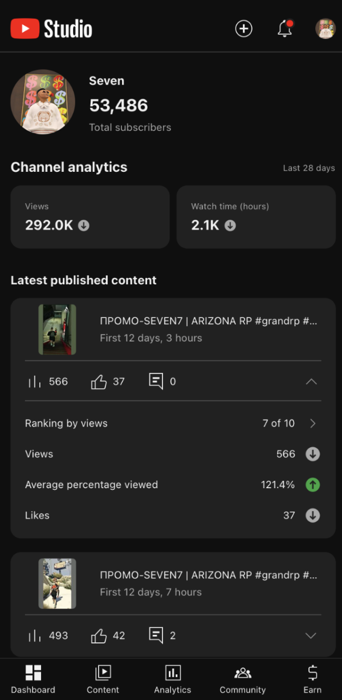Open the Views analytics card

90,217
